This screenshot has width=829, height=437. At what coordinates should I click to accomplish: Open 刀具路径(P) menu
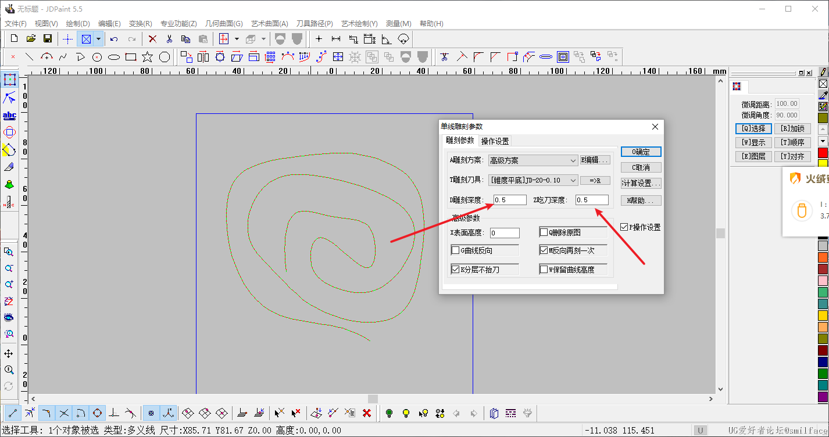click(x=315, y=24)
